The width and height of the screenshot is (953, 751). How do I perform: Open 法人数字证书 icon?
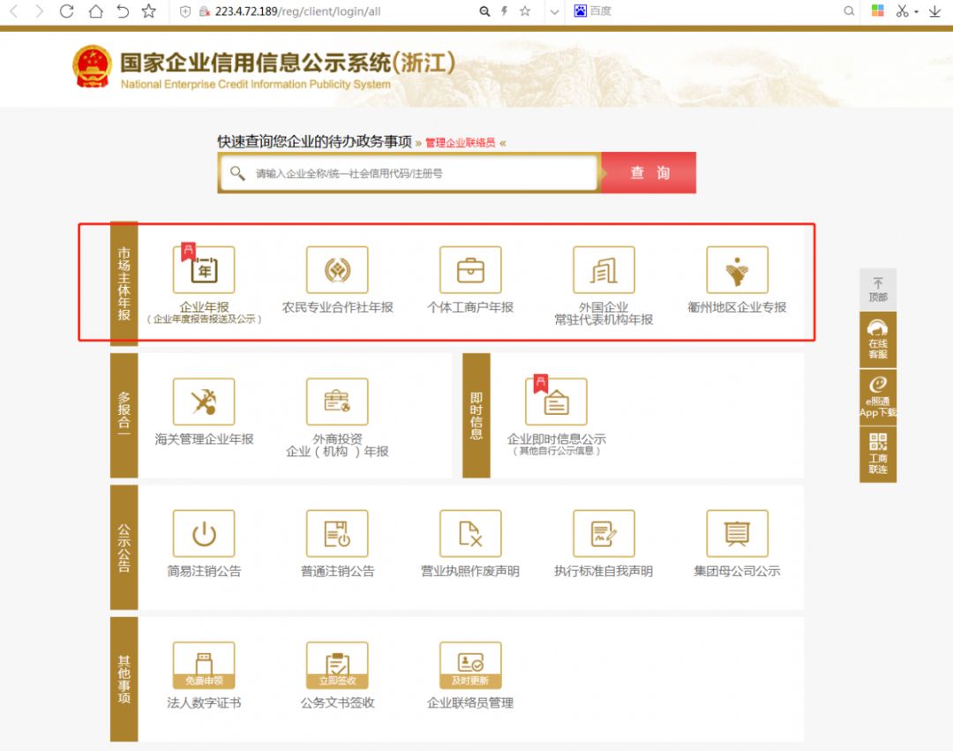[204, 665]
